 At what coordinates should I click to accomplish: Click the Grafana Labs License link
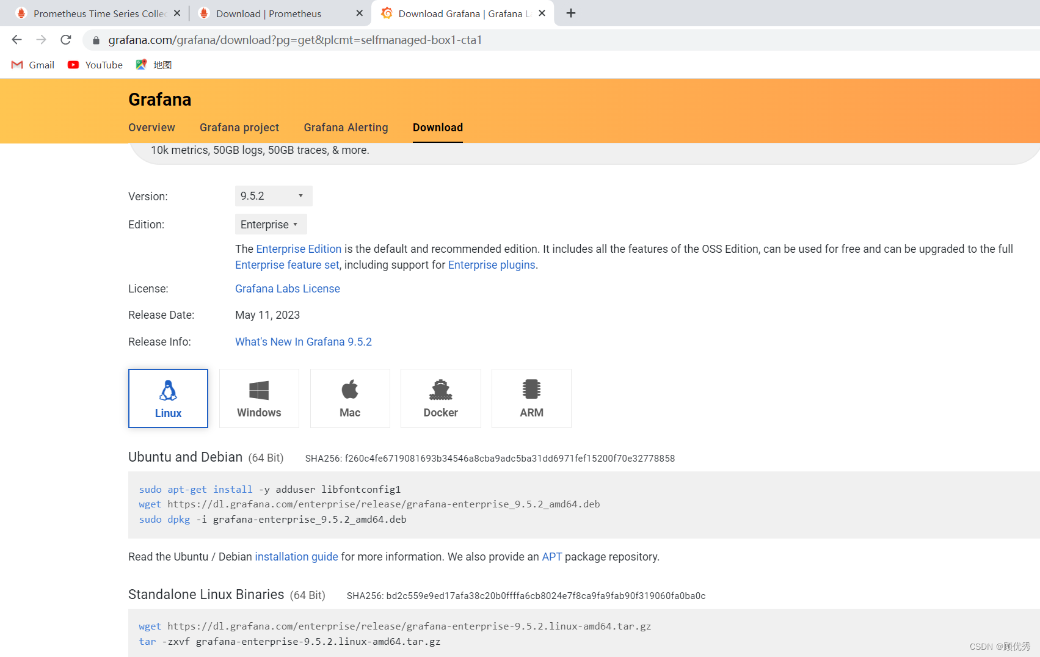click(287, 288)
